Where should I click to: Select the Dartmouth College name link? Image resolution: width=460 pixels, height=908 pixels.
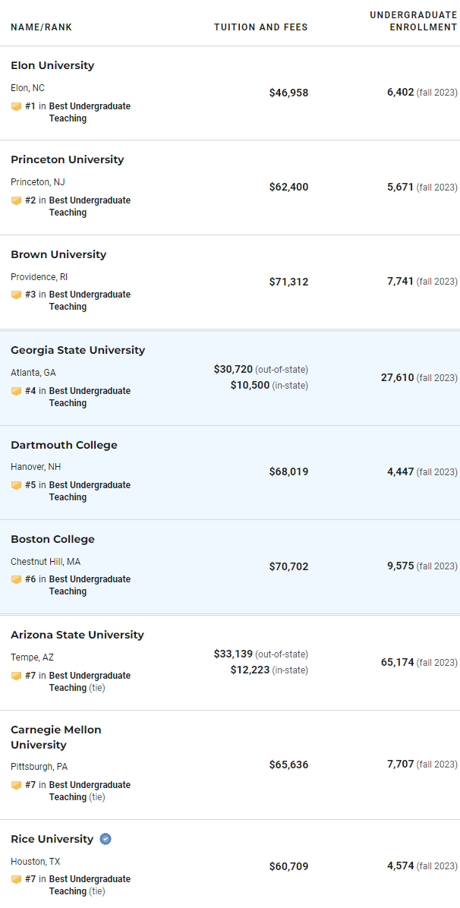point(64,446)
